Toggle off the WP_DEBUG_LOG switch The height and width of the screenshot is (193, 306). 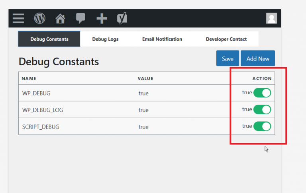(x=262, y=109)
